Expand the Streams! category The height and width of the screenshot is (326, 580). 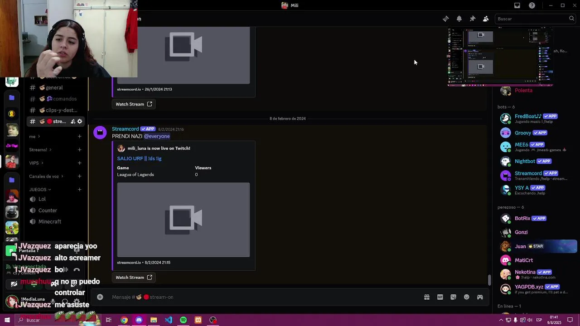[40, 149]
